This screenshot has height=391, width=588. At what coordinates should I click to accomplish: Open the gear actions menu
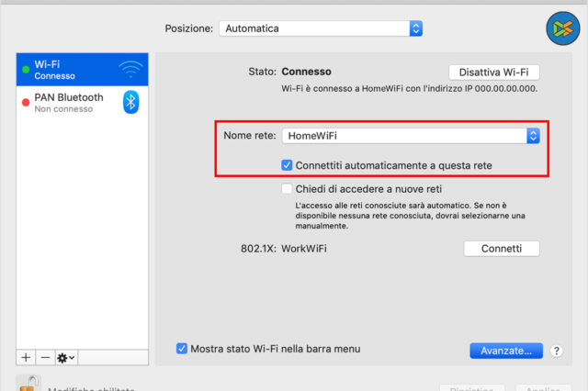[66, 358]
